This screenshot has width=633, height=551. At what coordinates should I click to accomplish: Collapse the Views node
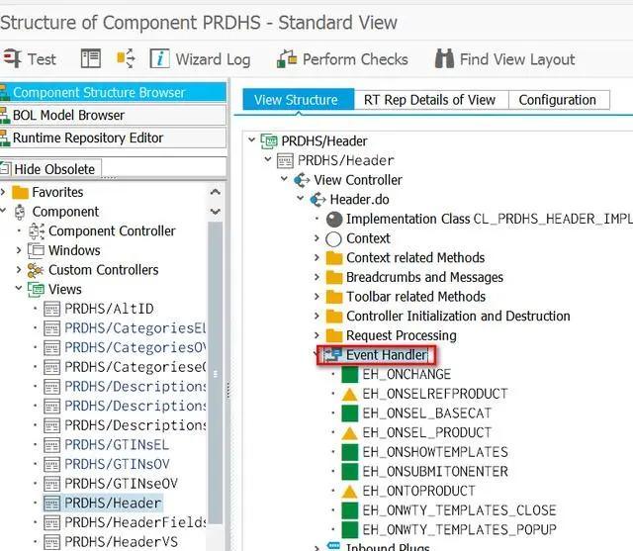tap(19, 289)
